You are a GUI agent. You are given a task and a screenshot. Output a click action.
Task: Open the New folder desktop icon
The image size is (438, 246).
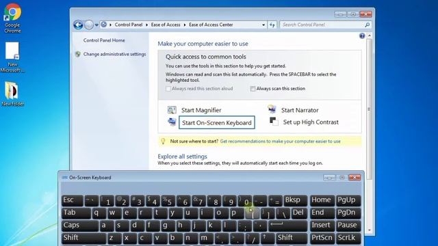(x=12, y=94)
